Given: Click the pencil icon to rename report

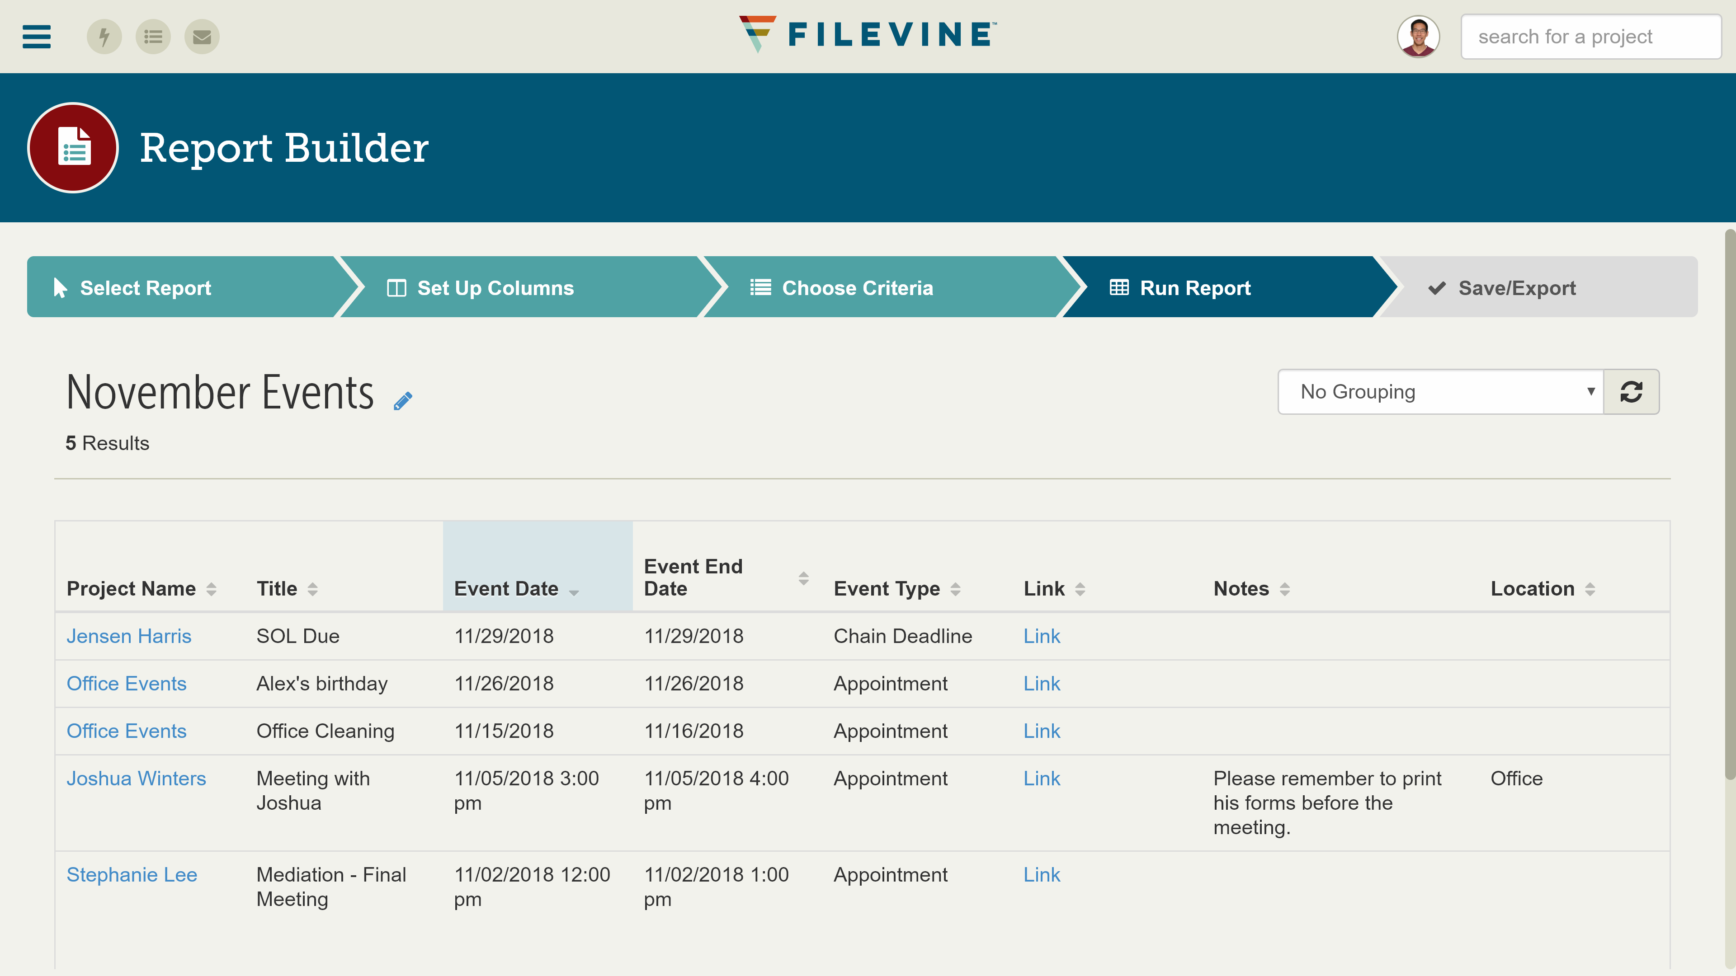Looking at the screenshot, I should 403,401.
